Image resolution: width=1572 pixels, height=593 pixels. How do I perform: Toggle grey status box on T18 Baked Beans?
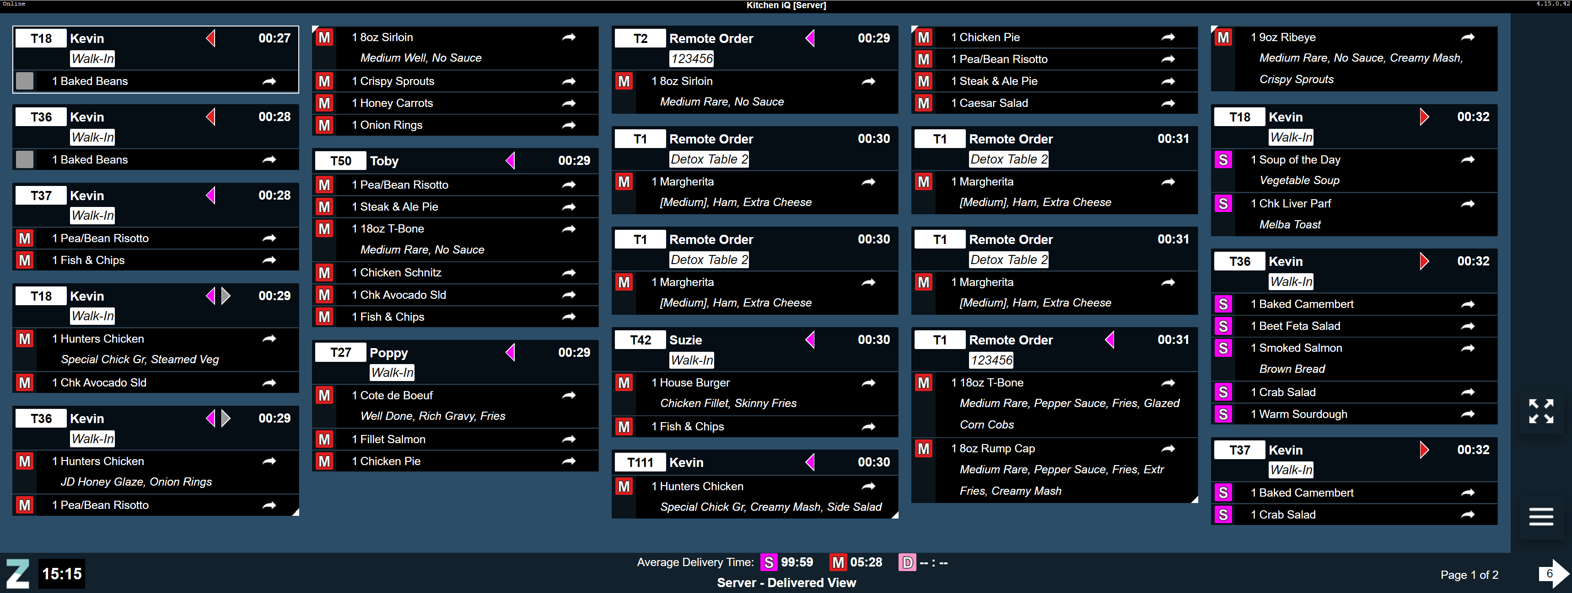point(24,81)
